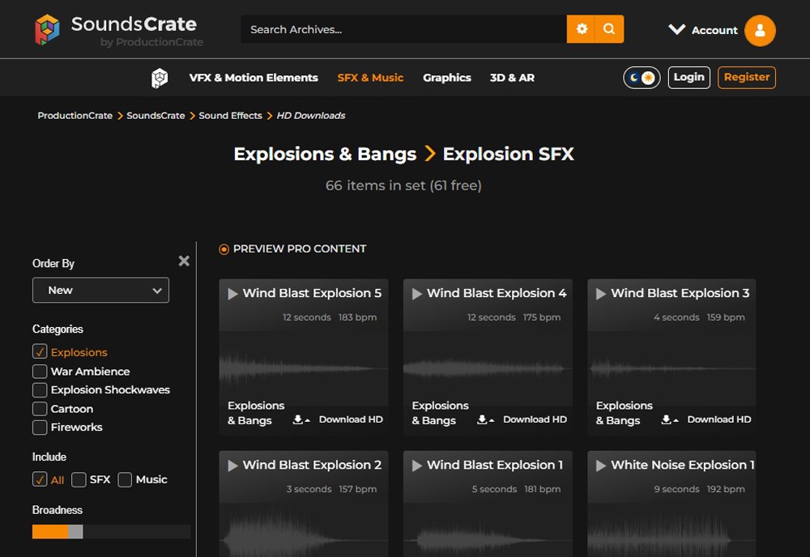Open the account avatar icon
Image resolution: width=810 pixels, height=557 pixels.
pos(759,31)
